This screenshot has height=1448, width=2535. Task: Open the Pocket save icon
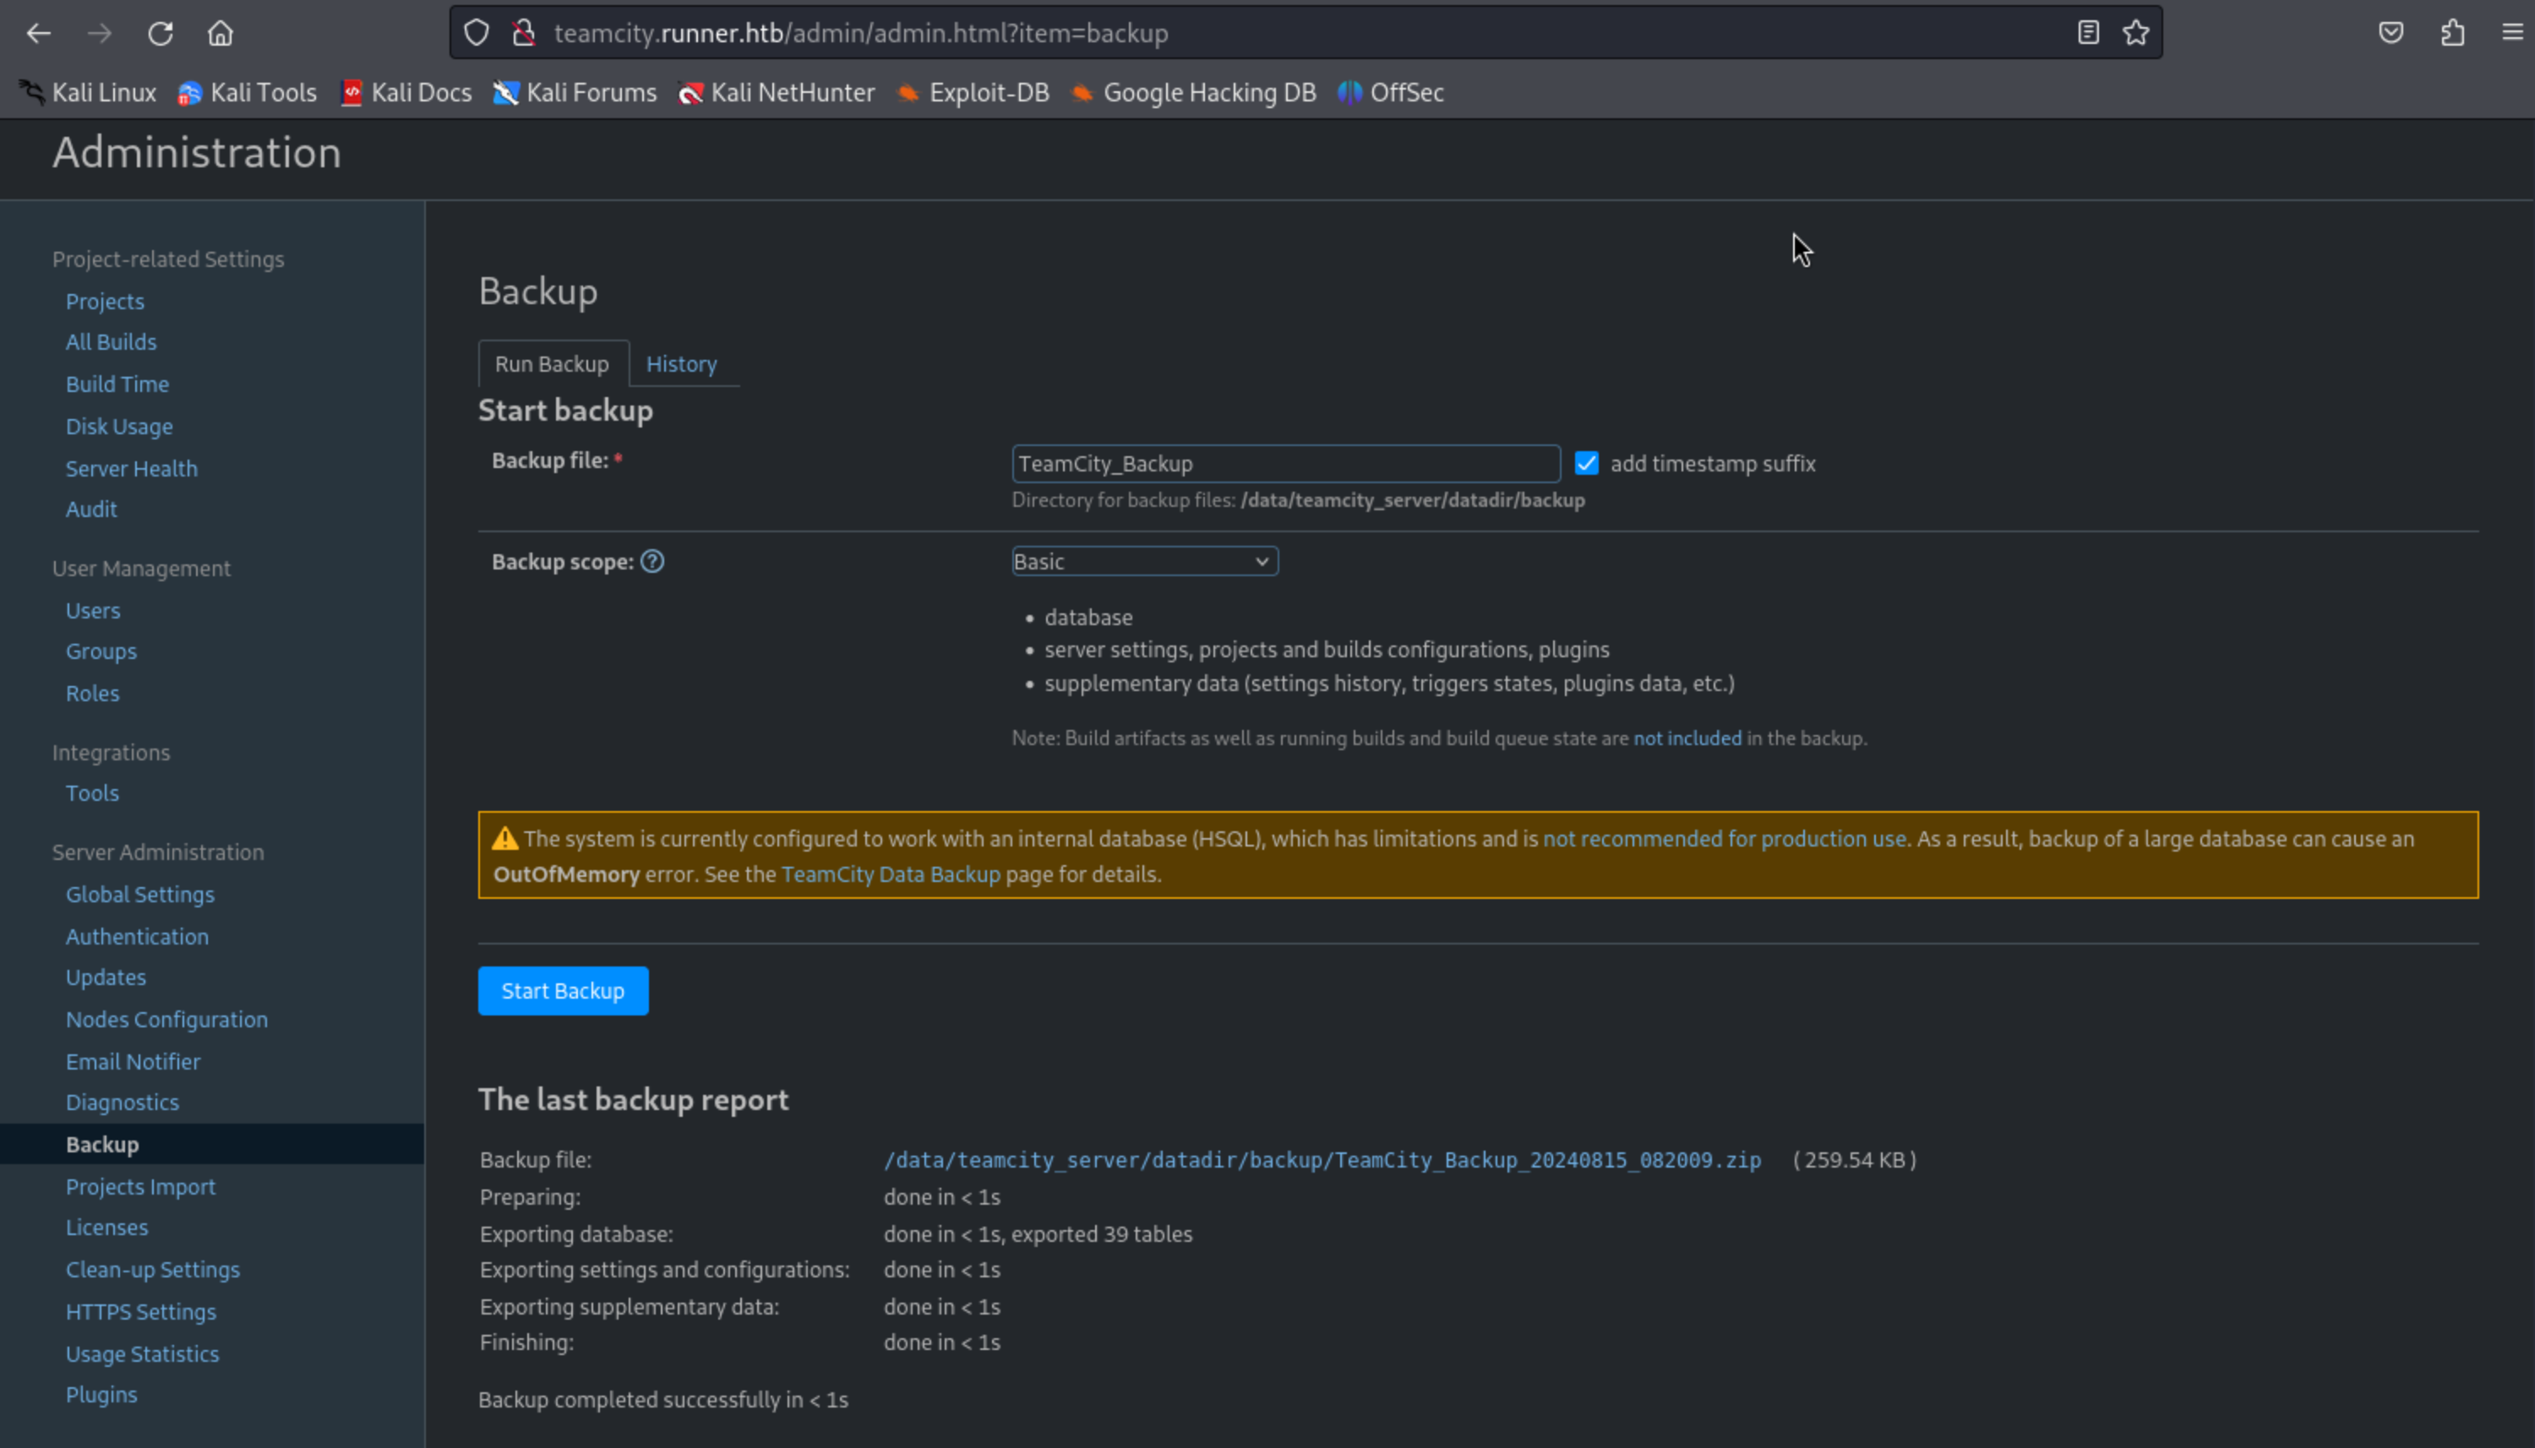2391,33
